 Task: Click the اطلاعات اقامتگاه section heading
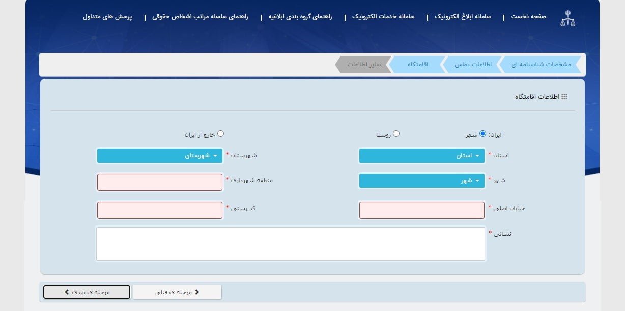coord(537,97)
